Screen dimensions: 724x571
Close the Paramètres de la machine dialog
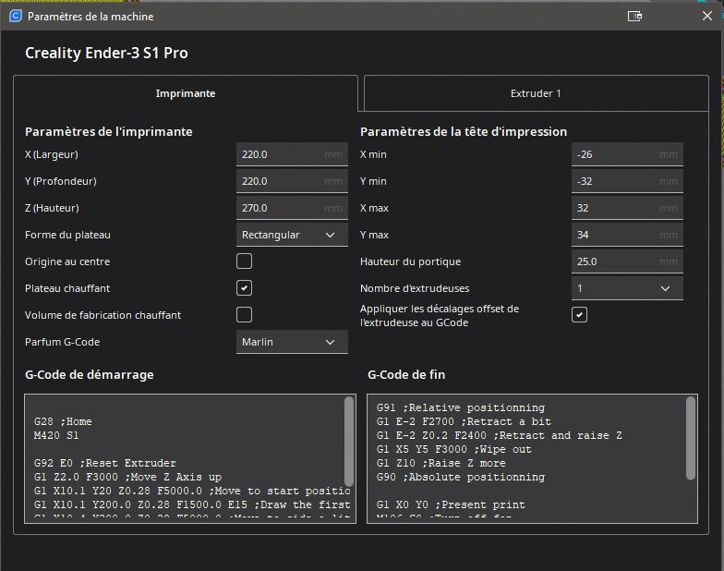pos(706,17)
